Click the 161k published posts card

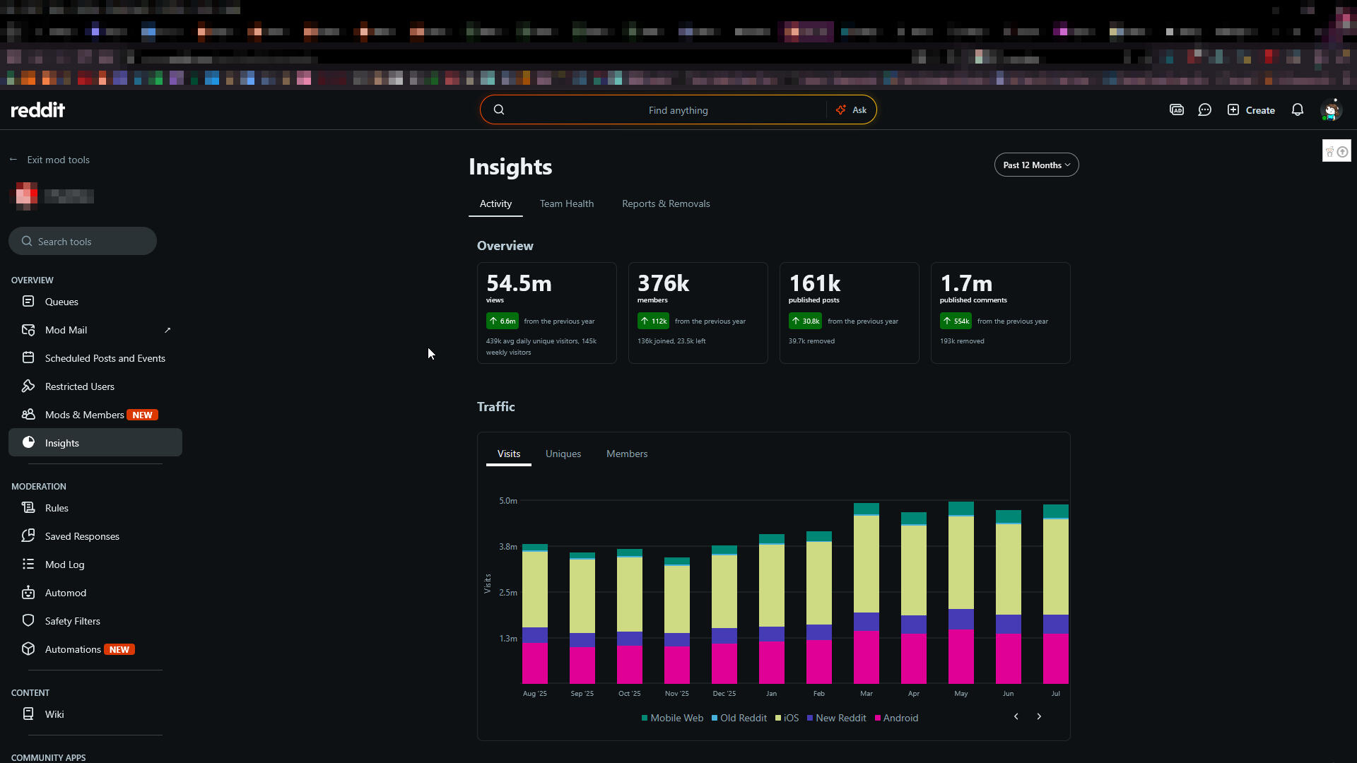[x=850, y=313]
